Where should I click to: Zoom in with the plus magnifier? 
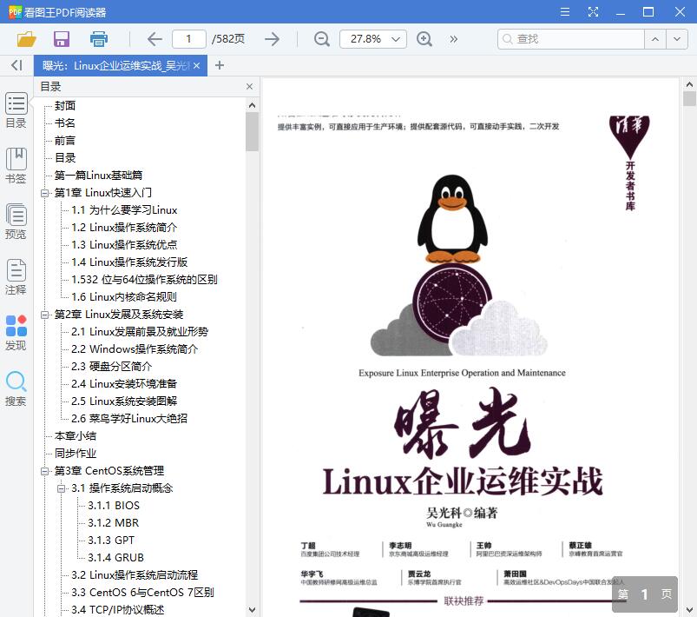(x=424, y=39)
